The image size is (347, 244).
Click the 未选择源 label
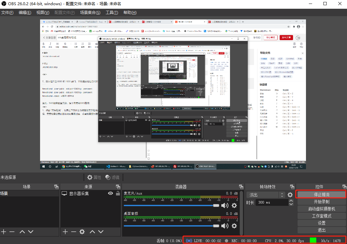[8, 177]
